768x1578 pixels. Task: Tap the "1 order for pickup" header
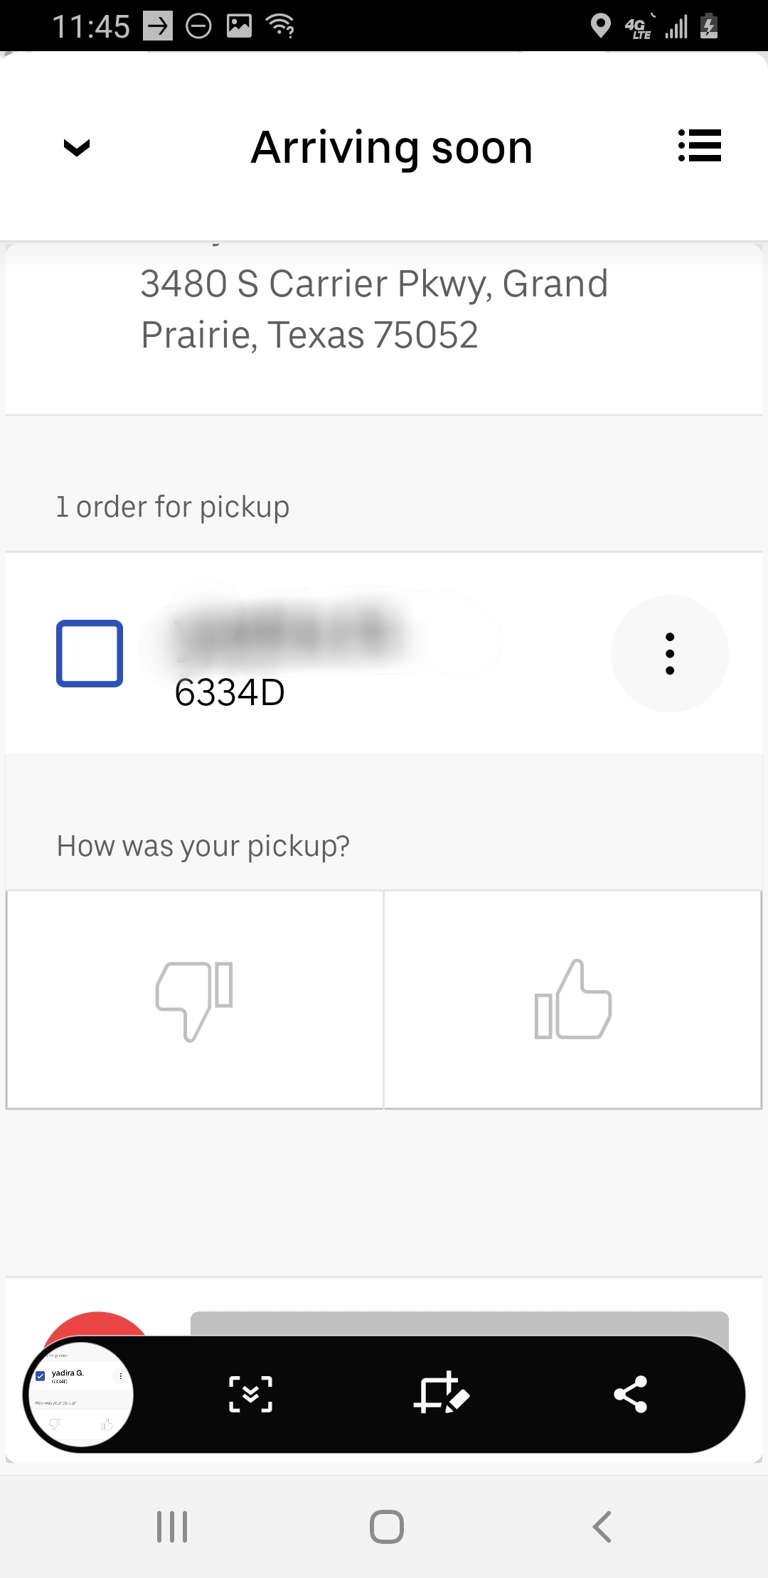click(x=173, y=507)
